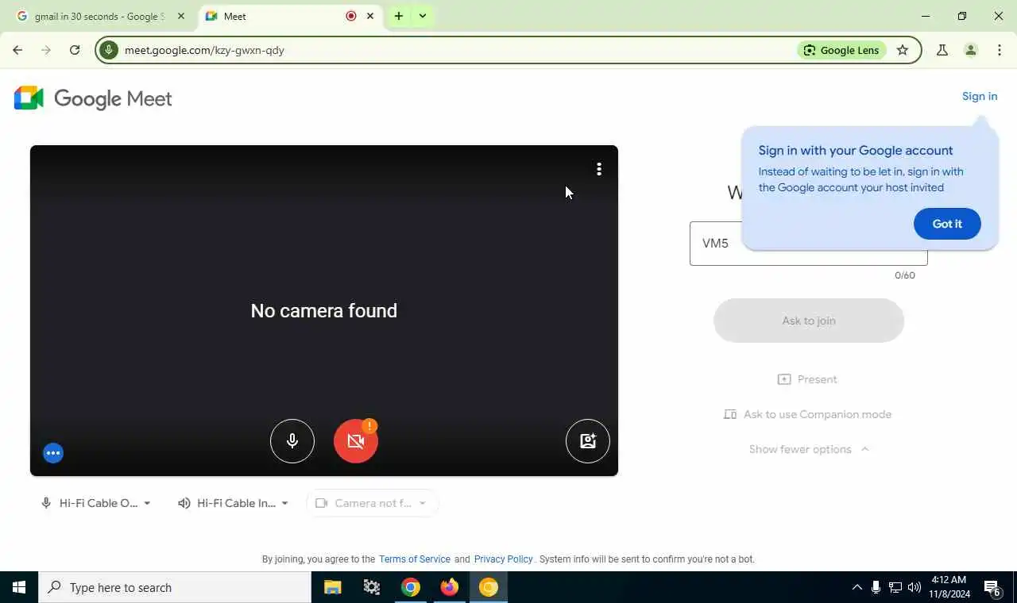The height and width of the screenshot is (603, 1017).
Task: Open the tab search dropdown arrow
Action: tap(423, 16)
